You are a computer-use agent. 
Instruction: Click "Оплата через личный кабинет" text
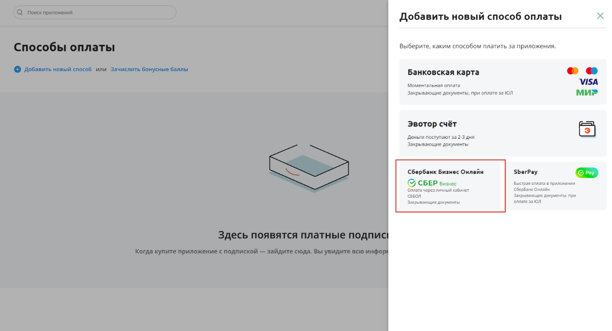coord(438,190)
